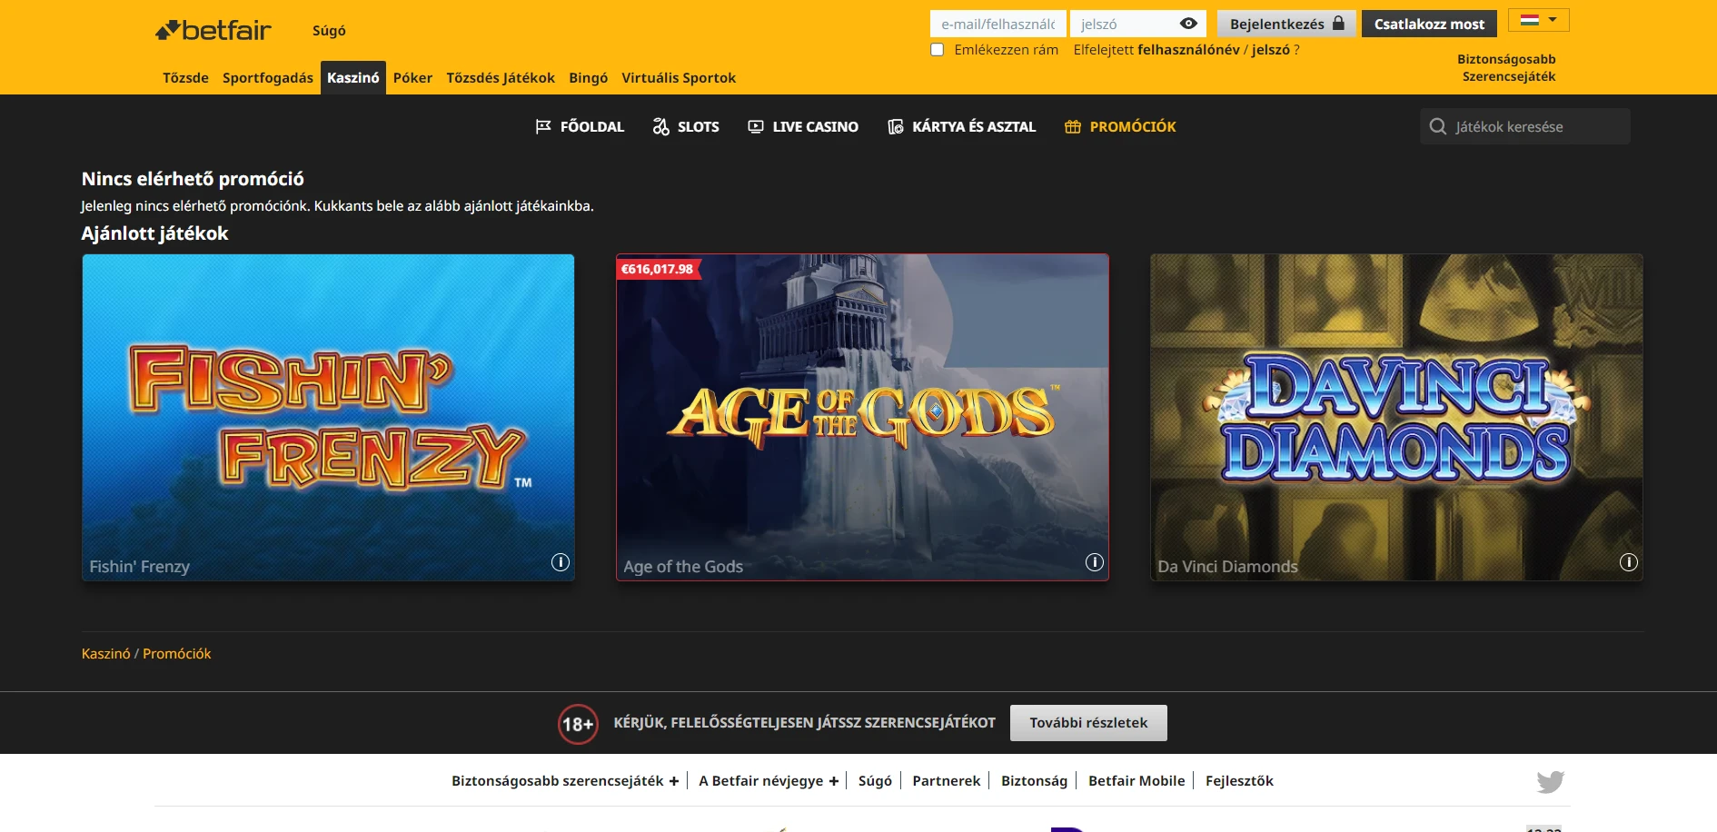1717x832 pixels.
Task: Show info for Fishin' Frenzy
Action: click(x=561, y=562)
